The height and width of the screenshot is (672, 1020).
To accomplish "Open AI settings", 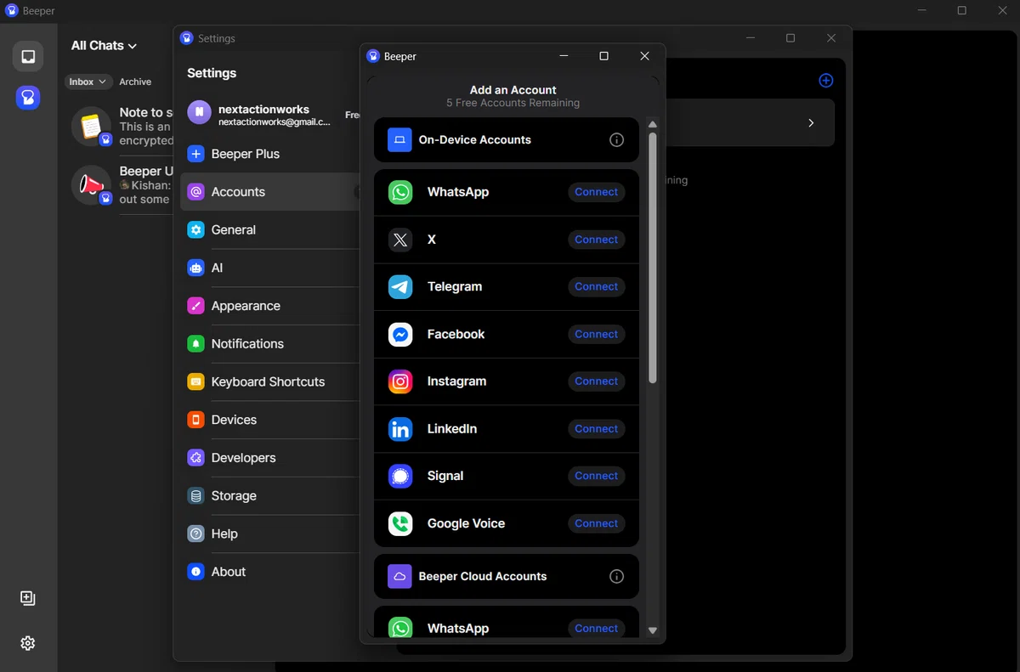I will [269, 268].
